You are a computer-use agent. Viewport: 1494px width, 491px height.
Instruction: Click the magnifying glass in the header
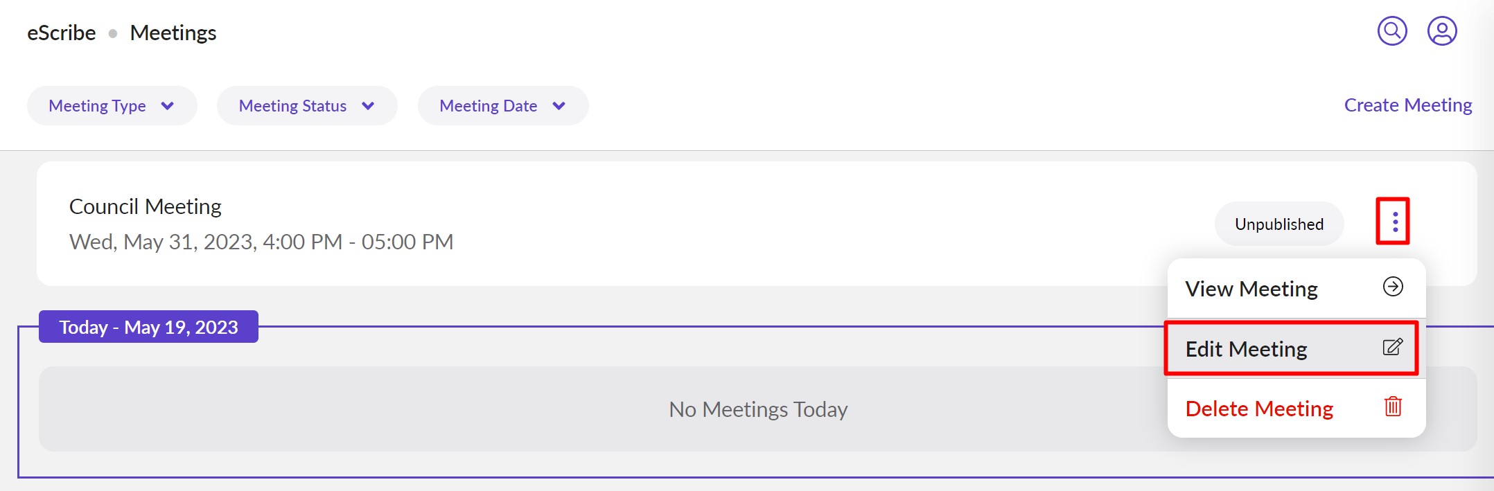1392,30
